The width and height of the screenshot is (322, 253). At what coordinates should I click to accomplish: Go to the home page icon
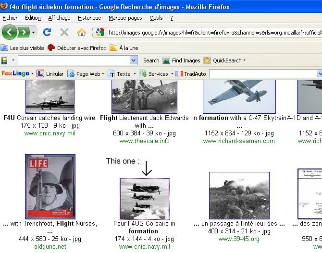pos(81,32)
